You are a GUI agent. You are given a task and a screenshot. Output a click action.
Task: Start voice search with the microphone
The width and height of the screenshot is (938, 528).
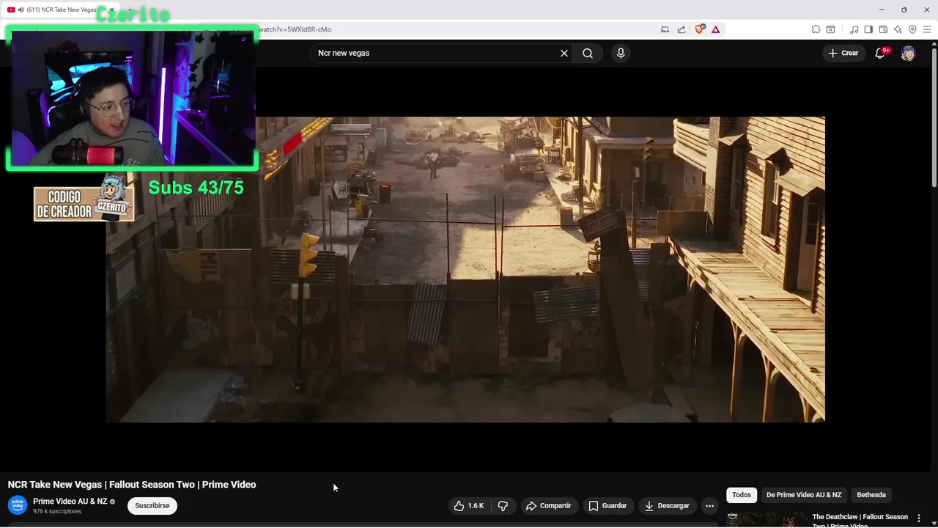click(x=621, y=53)
